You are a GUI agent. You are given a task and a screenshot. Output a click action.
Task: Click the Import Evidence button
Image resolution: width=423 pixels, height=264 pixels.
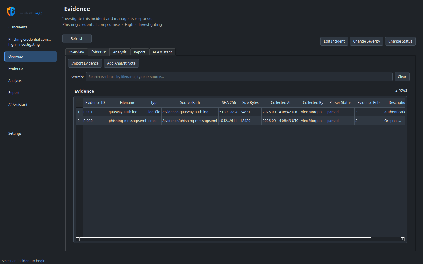85,63
